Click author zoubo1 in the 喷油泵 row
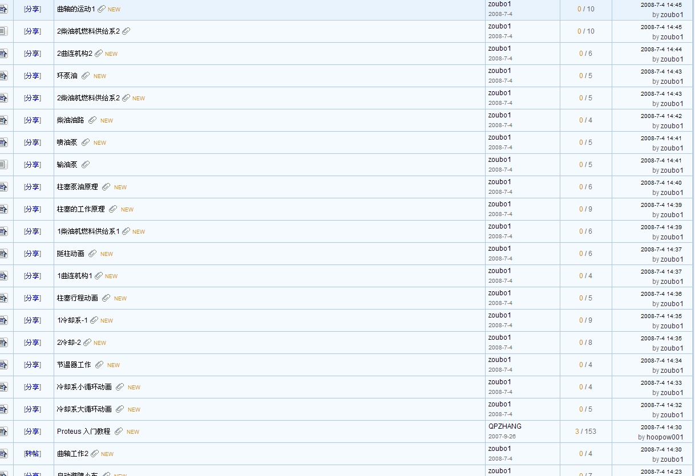This screenshot has height=476, width=695. click(x=500, y=137)
